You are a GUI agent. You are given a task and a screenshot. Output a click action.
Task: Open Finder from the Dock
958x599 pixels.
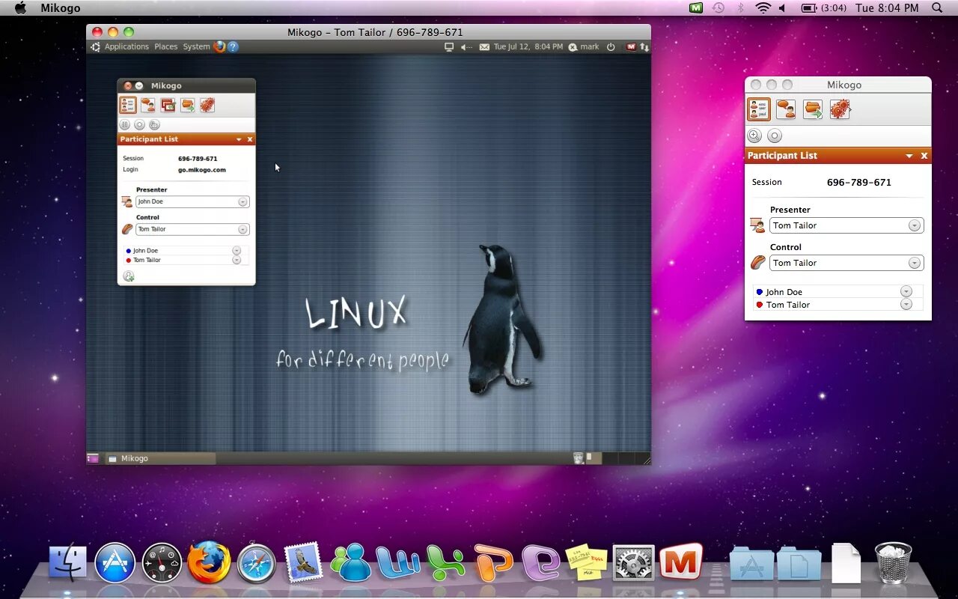[68, 563]
